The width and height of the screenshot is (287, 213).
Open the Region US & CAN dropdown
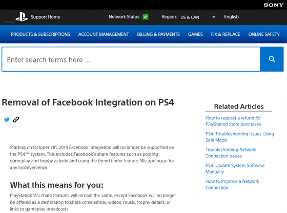198,17
